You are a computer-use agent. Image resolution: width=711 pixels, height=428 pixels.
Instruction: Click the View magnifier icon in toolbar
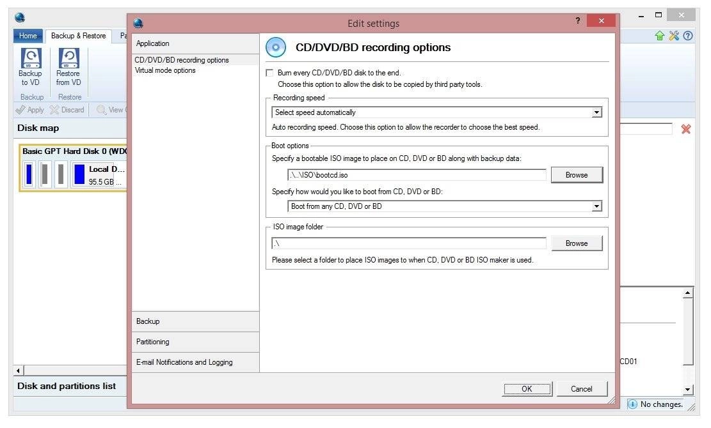pos(101,110)
